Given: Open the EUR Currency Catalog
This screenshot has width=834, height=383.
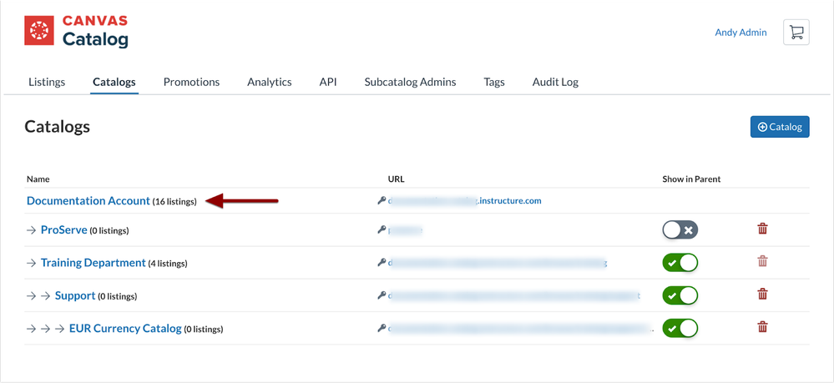Looking at the screenshot, I should point(125,328).
